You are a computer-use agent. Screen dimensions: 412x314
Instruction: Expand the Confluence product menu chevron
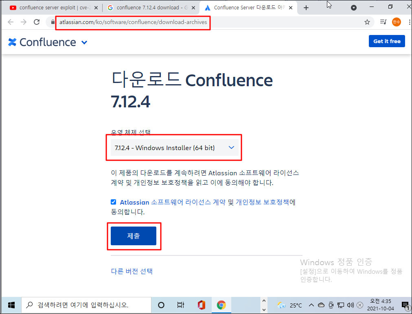click(x=84, y=42)
